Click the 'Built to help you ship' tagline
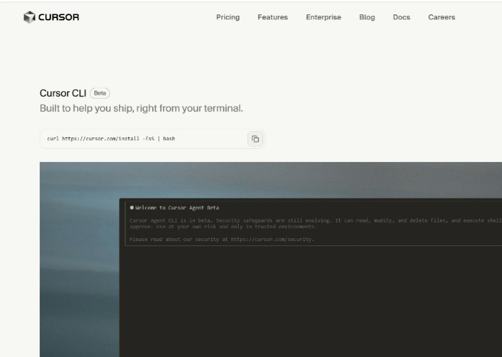This screenshot has height=357, width=502. click(x=141, y=109)
